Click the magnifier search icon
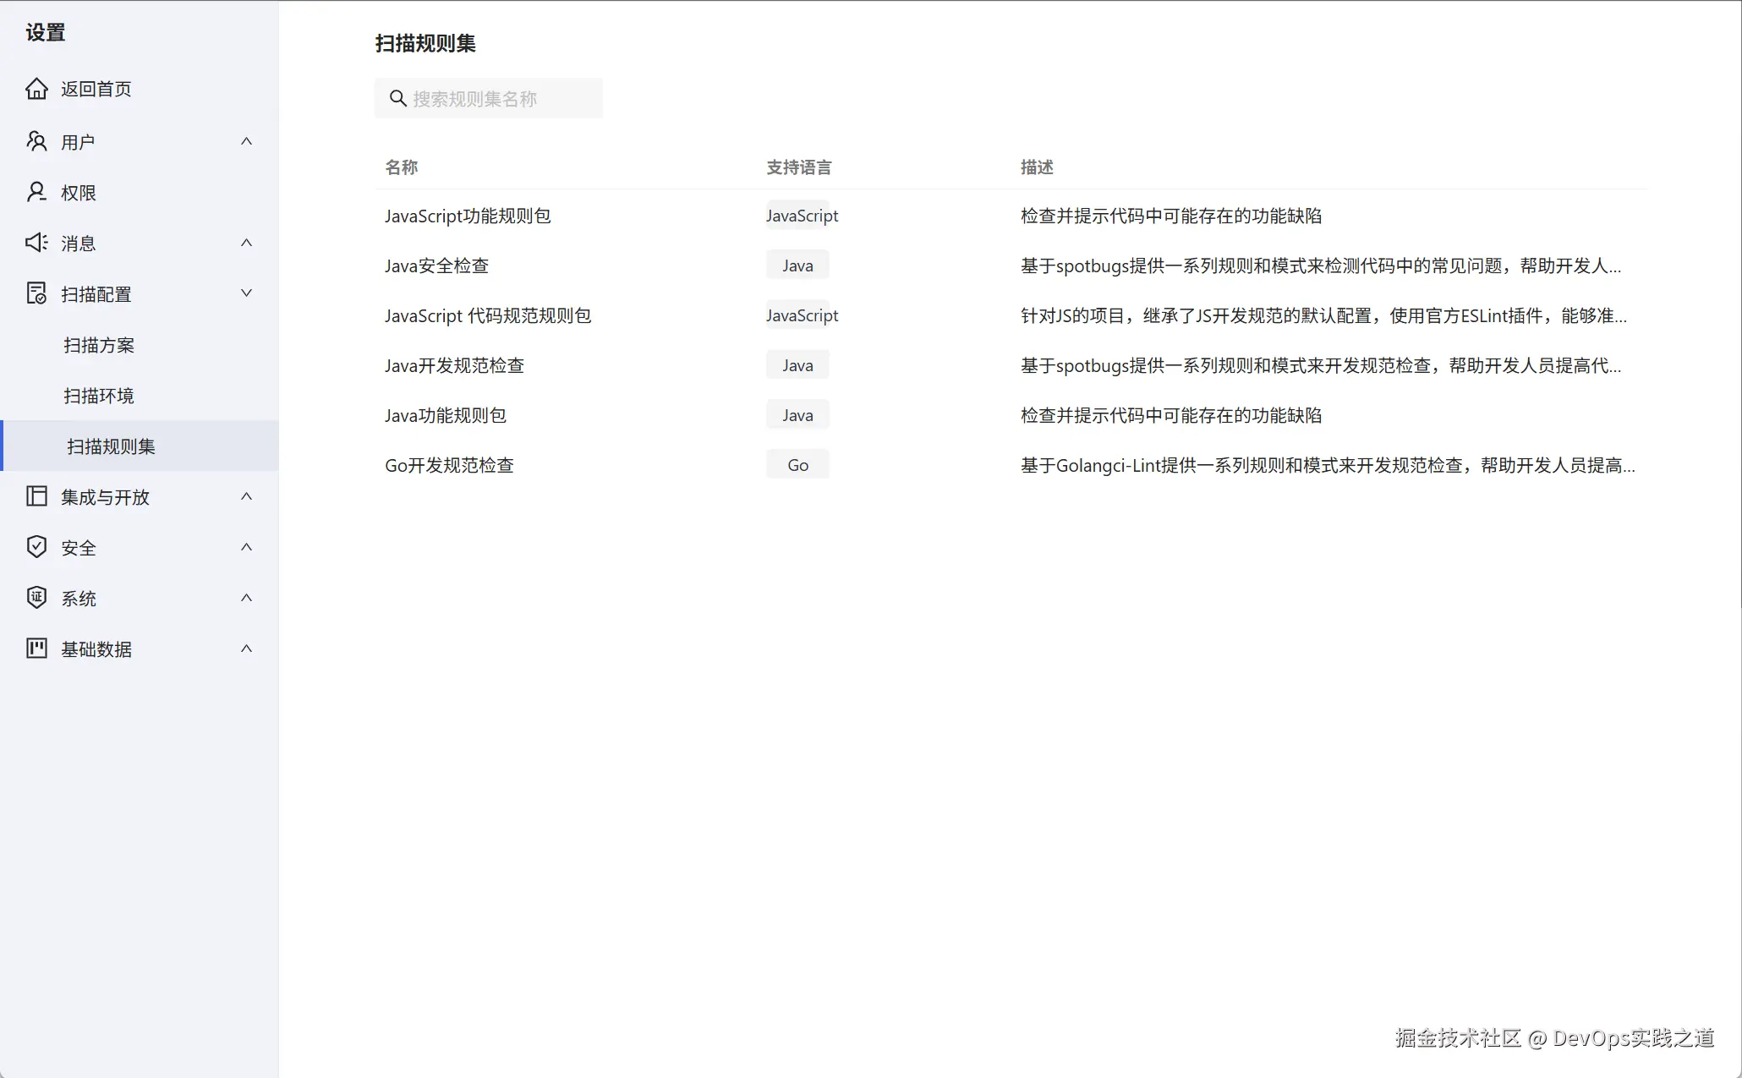This screenshot has width=1742, height=1078. pyautogui.click(x=397, y=98)
